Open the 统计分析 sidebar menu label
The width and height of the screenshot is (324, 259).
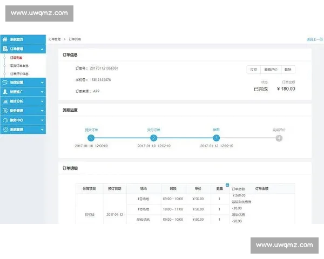pos(17,101)
